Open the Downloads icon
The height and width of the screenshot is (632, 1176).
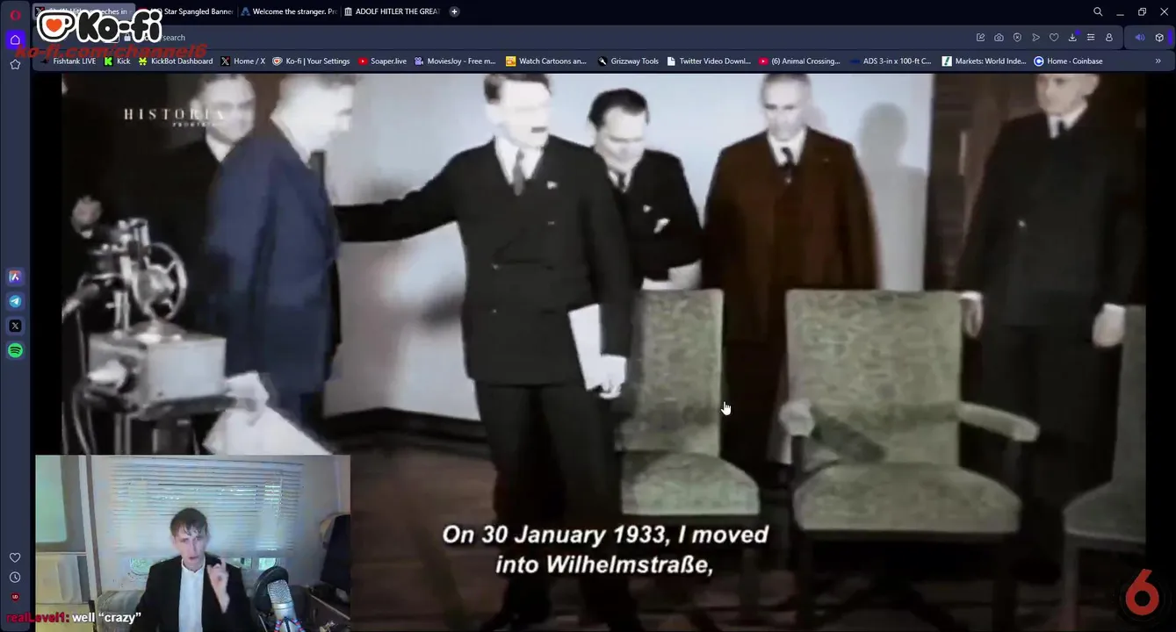point(1072,38)
